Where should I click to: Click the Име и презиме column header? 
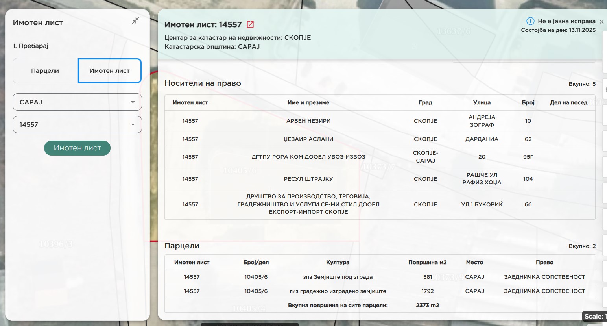pos(308,102)
